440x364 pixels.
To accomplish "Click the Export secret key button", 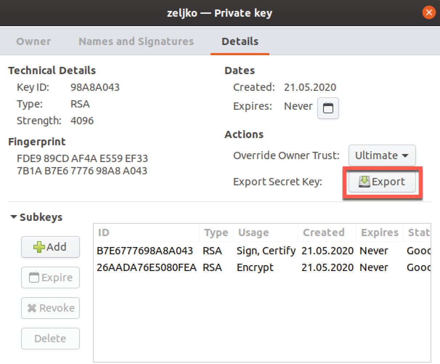I will click(x=382, y=182).
